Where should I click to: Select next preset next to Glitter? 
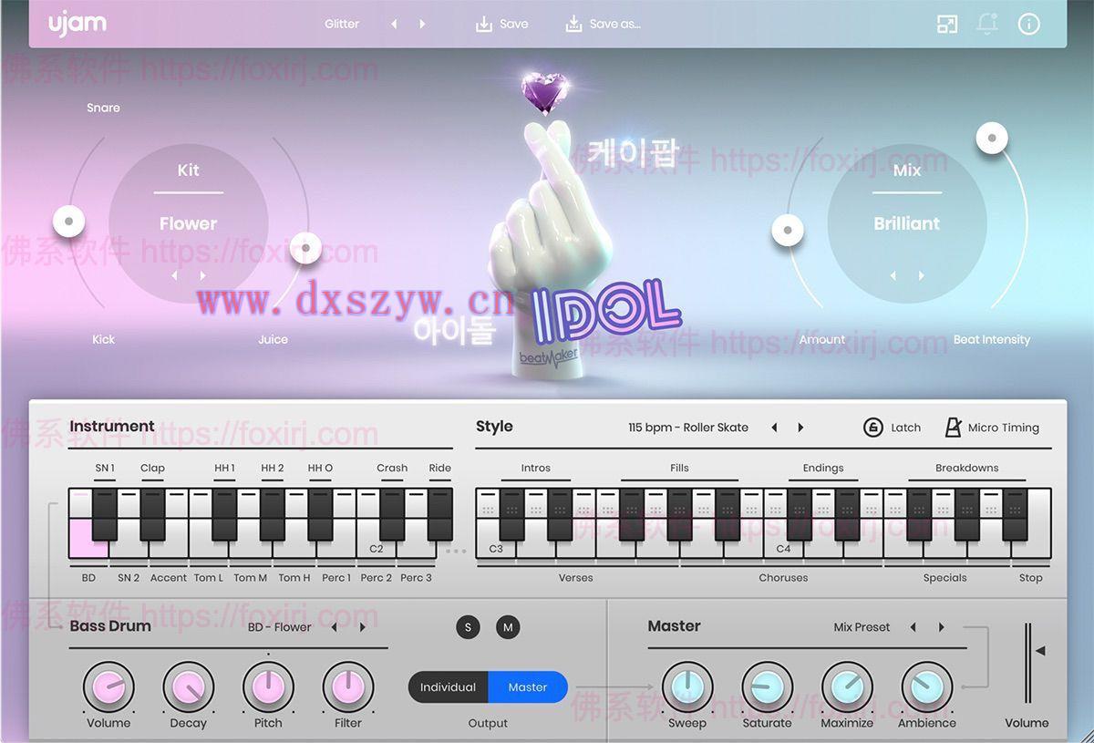click(422, 24)
